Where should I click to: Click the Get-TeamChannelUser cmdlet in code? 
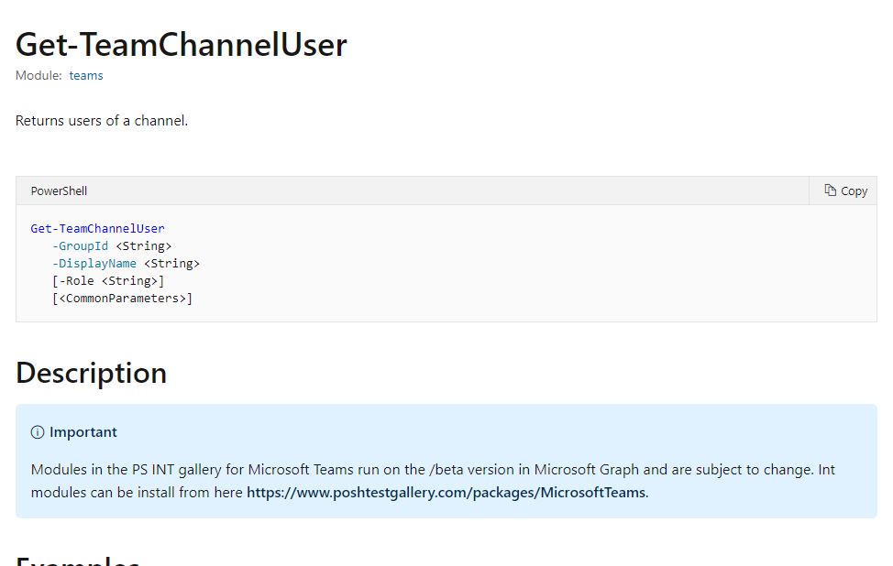click(97, 229)
